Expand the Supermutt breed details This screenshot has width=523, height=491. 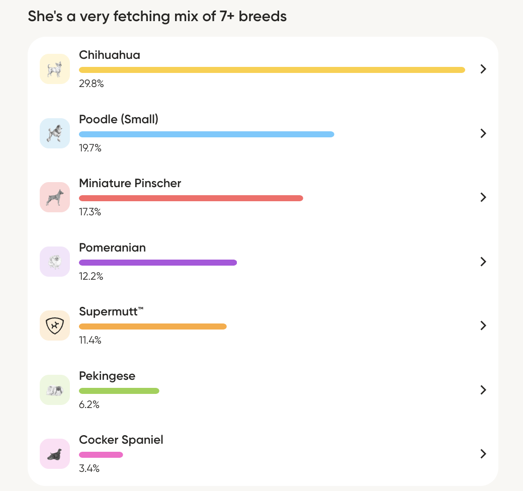pyautogui.click(x=483, y=325)
